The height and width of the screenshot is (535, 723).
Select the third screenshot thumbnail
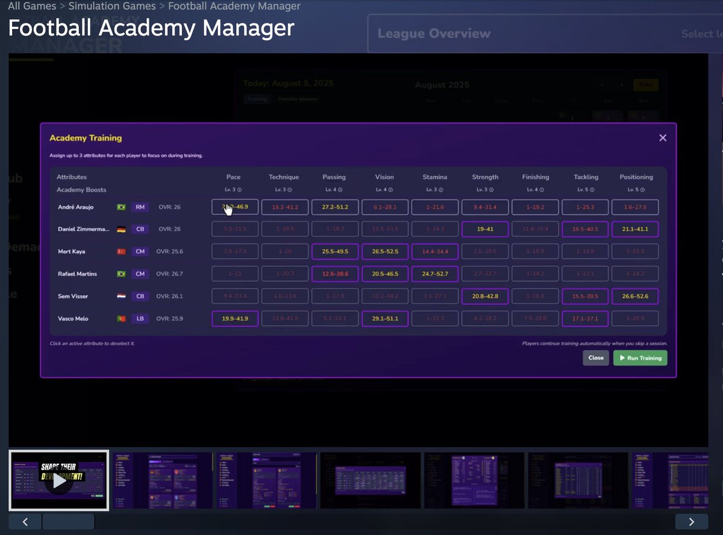tap(266, 481)
